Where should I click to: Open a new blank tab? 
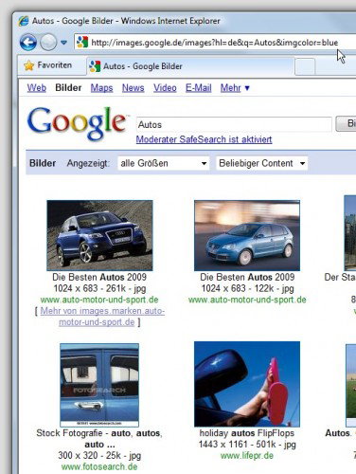pos(305,66)
